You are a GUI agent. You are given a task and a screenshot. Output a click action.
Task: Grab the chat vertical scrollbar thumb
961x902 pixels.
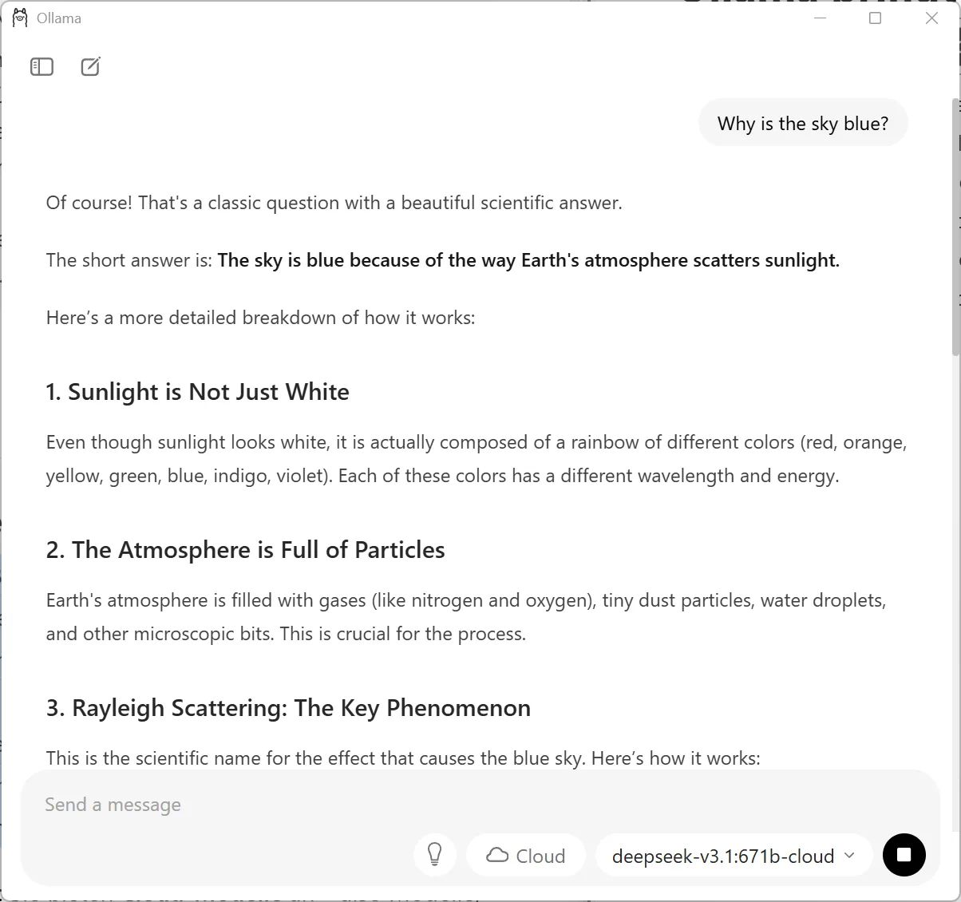[x=955, y=227]
